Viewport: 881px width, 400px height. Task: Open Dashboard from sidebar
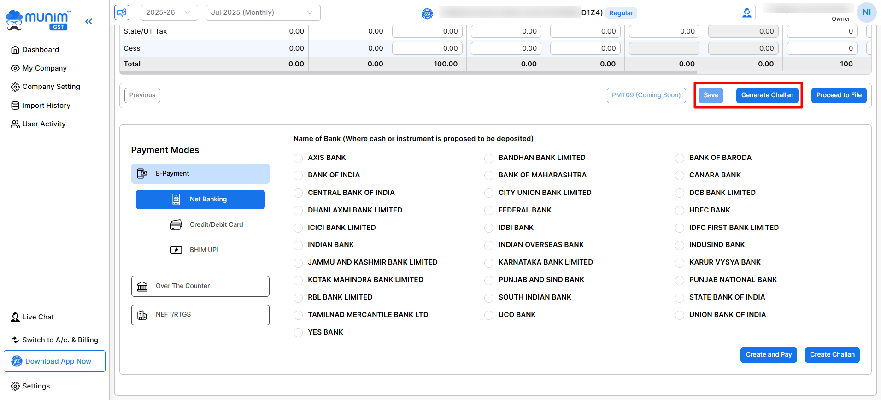(41, 50)
